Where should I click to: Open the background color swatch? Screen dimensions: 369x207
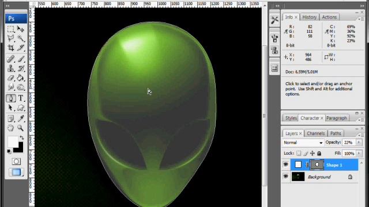click(x=20, y=149)
